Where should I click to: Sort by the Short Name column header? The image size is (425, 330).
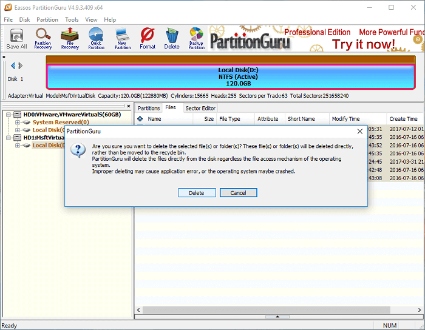click(x=301, y=119)
